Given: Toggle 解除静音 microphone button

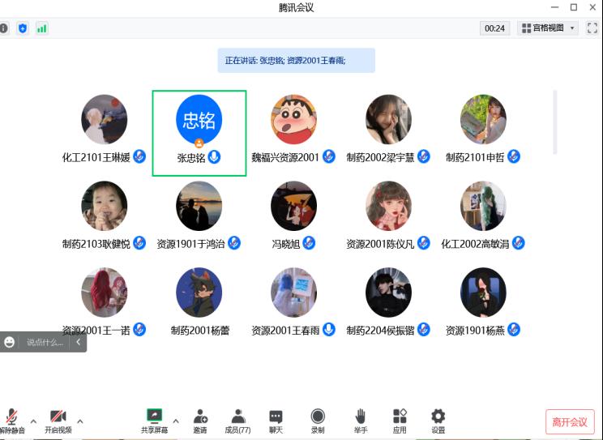Looking at the screenshot, I should coord(12,417).
